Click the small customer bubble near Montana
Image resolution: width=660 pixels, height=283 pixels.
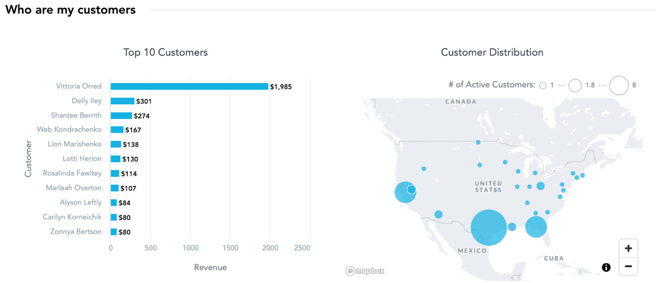pyautogui.click(x=478, y=142)
